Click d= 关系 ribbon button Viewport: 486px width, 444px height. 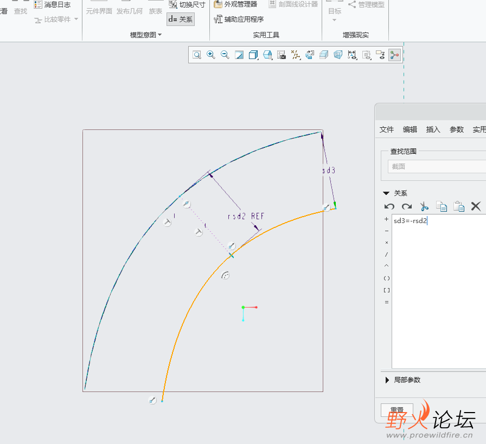point(181,19)
